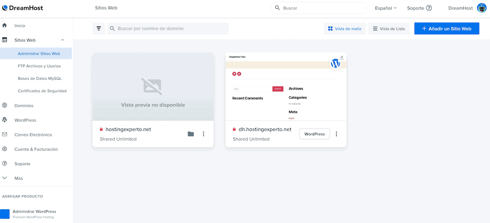Collapse the Sitios Web menu chevron
The image size is (490, 223).
(x=63, y=40)
